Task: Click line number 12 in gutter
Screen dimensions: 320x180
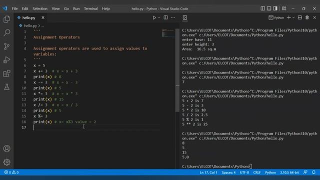Action: point(24,99)
